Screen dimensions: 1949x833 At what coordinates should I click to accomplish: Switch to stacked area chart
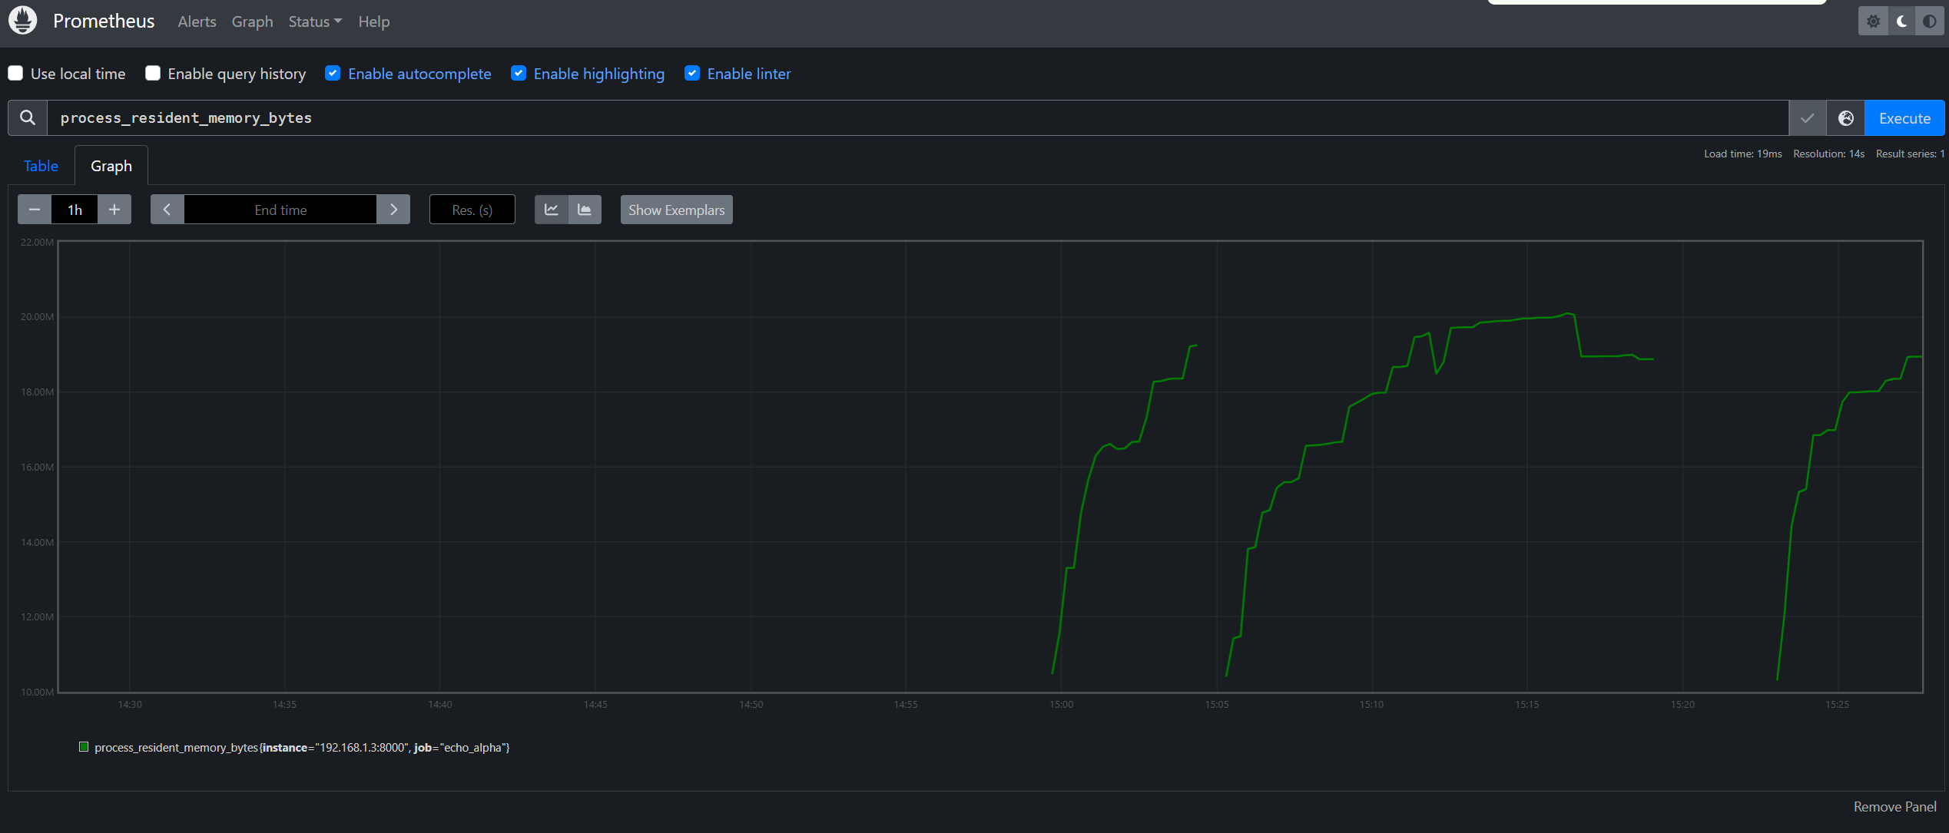[585, 210]
